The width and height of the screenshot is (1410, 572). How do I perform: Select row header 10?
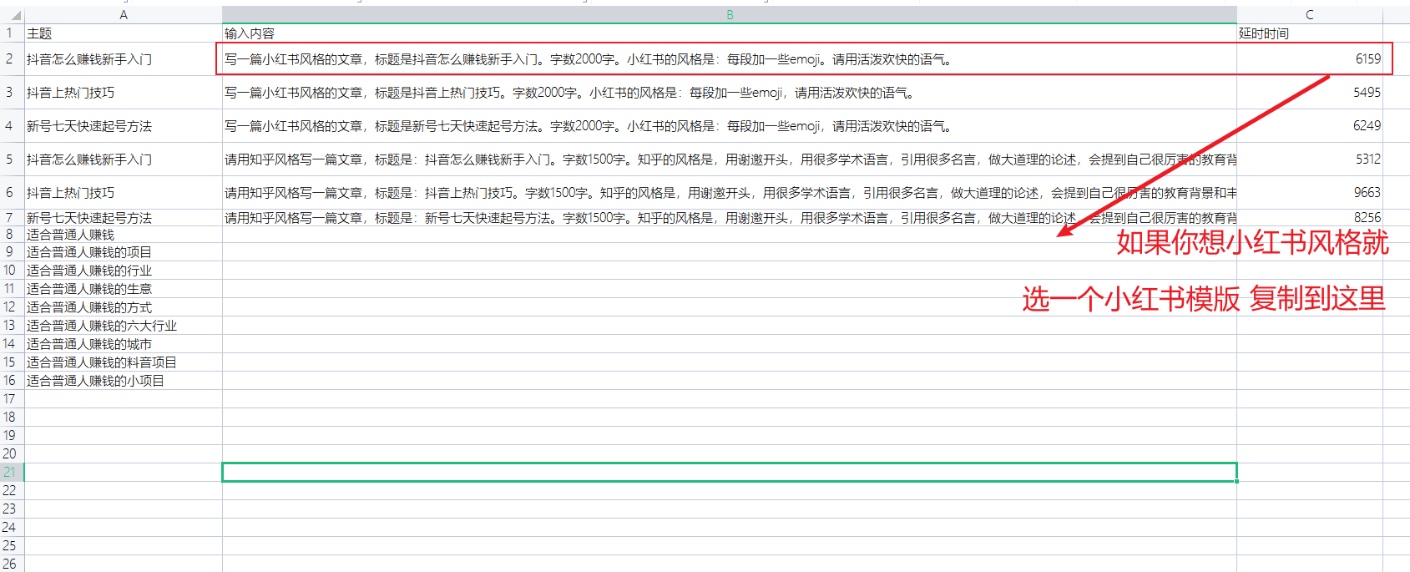pyautogui.click(x=12, y=271)
